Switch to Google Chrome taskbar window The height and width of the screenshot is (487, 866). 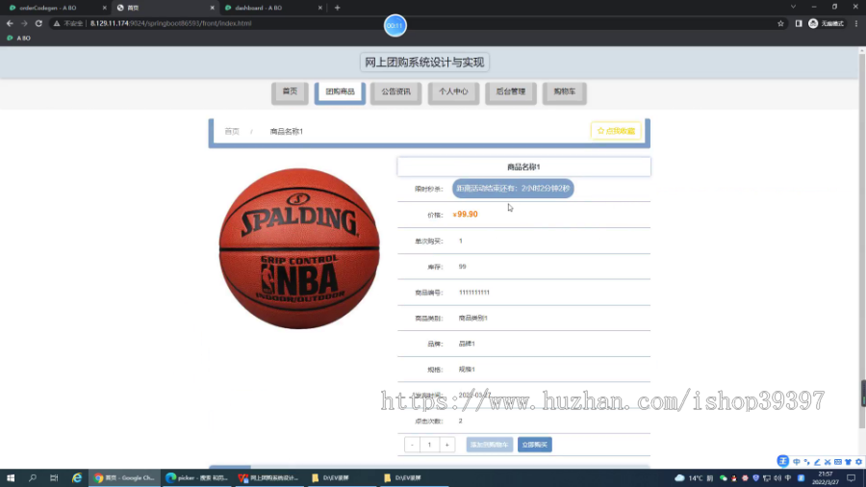click(x=125, y=477)
